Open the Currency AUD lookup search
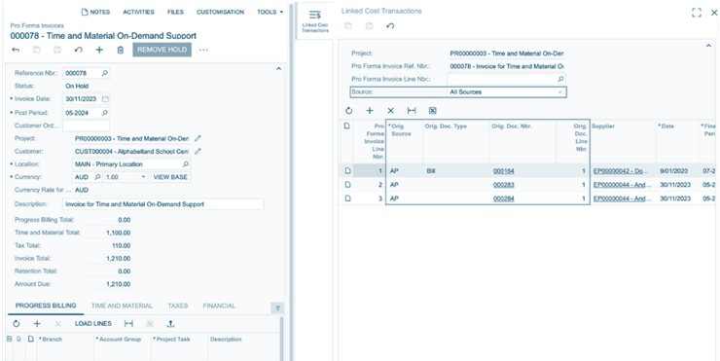 [97, 177]
